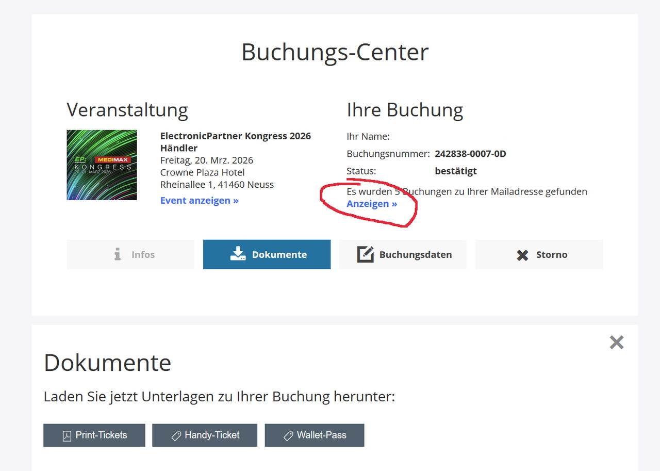Click the 'Buchungs-Center' heading

[x=335, y=52]
